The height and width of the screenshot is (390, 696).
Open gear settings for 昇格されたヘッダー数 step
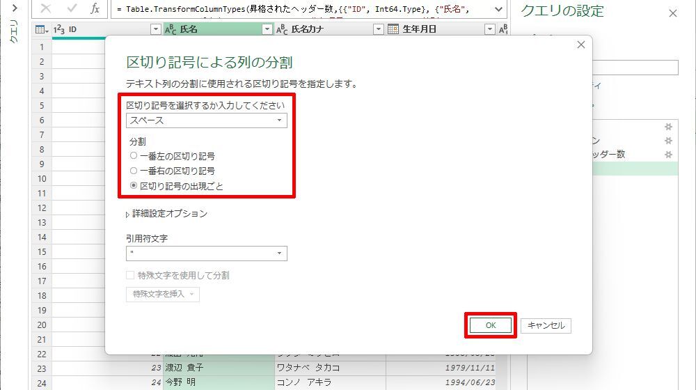(x=668, y=155)
